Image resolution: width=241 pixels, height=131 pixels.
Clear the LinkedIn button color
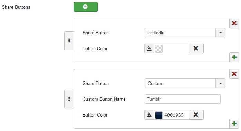(196, 48)
